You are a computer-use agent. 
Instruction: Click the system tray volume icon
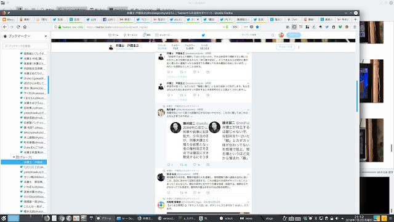tap(337, 218)
